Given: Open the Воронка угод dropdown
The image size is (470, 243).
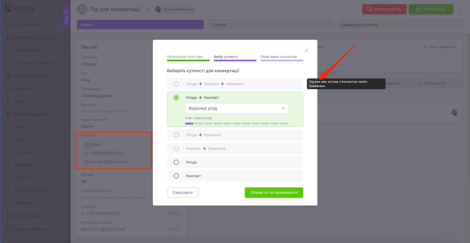Looking at the screenshot, I should (x=236, y=108).
